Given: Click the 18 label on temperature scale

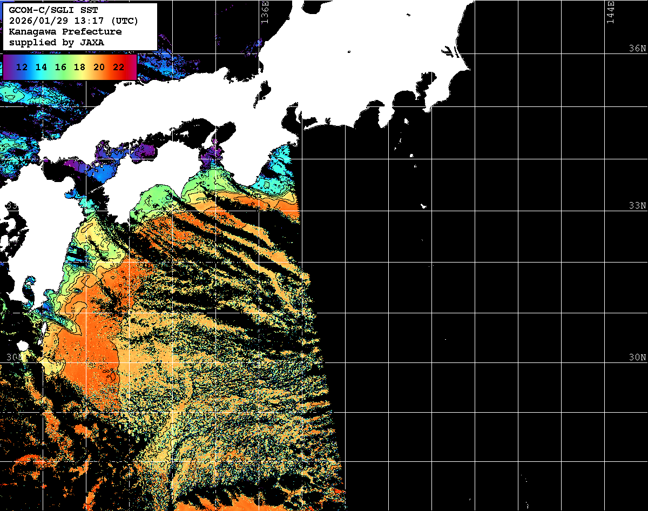Looking at the screenshot, I should (x=79, y=68).
